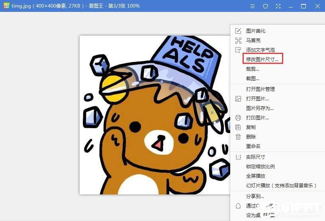This screenshot has width=325, height=221.
Task: Click the trash icon beside 删除
Action: click(238, 137)
